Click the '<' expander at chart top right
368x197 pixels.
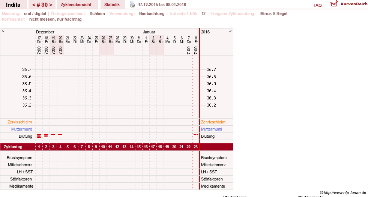click(x=230, y=31)
